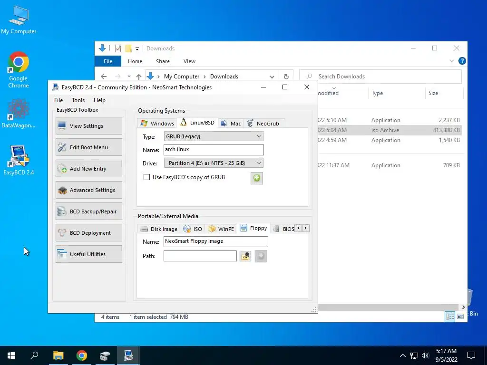Expand the Drive partition dropdown
The width and height of the screenshot is (487, 365).
click(x=259, y=163)
